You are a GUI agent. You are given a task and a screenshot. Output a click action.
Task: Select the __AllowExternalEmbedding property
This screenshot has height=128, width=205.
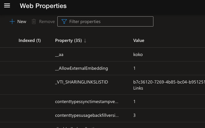(x=81, y=68)
